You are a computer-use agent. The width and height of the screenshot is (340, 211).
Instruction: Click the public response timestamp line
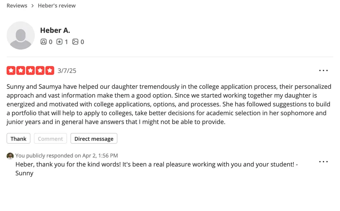[67, 156]
